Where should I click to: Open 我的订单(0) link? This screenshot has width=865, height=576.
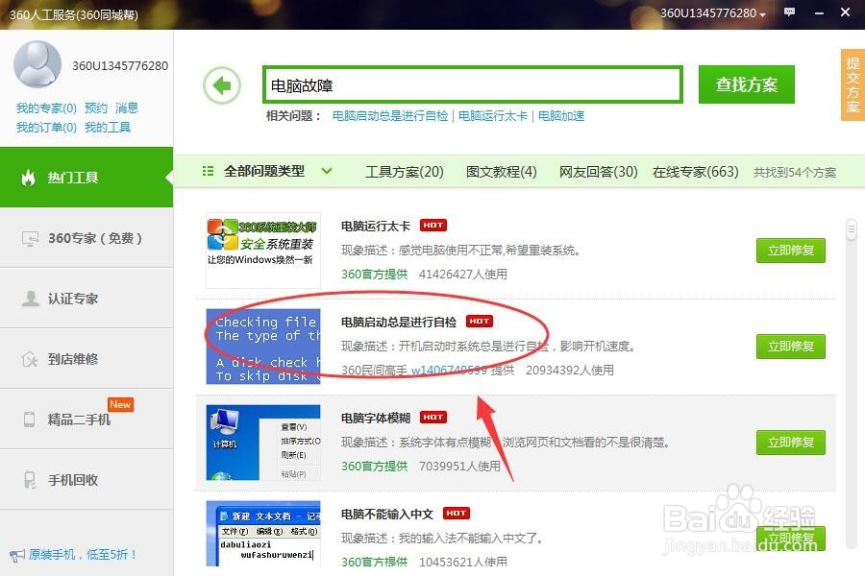46,128
